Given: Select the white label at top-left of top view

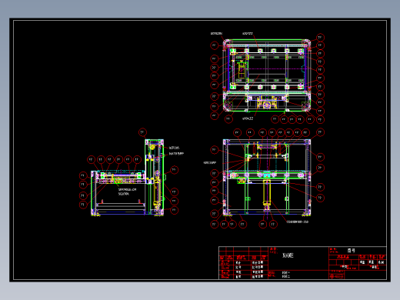Looking at the screenshot, I should click(x=216, y=34).
